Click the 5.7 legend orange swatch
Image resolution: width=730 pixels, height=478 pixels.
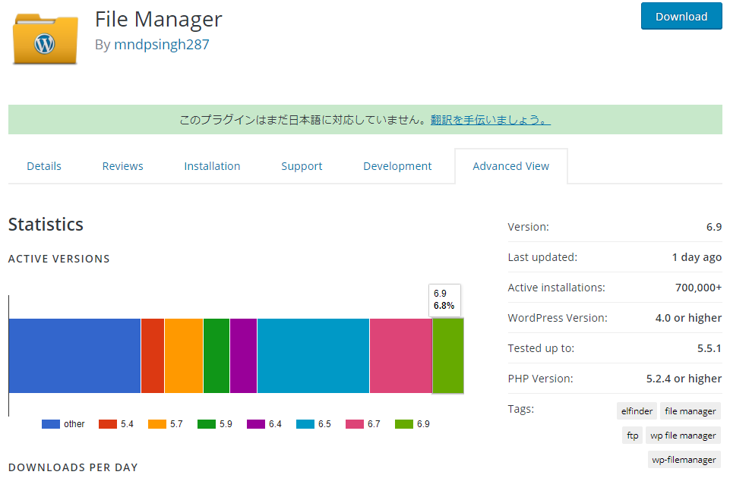157,424
